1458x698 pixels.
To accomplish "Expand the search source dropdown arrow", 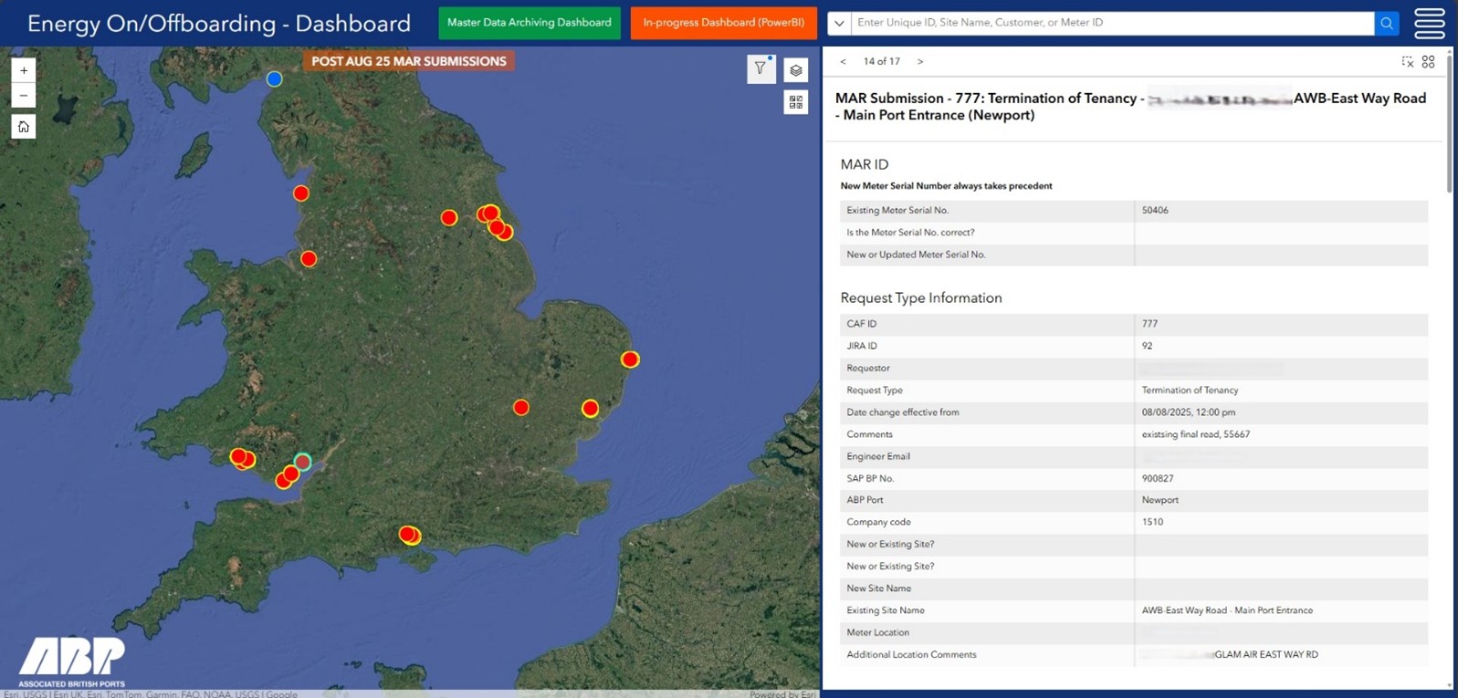I will point(839,23).
